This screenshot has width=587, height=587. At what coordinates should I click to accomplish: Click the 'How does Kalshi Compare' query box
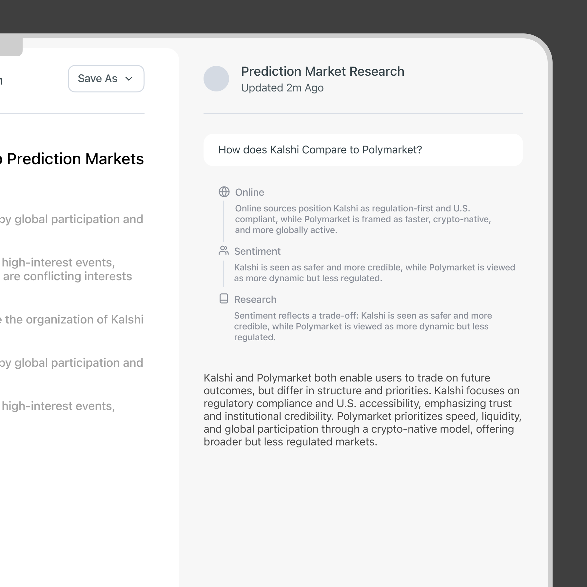click(x=363, y=150)
